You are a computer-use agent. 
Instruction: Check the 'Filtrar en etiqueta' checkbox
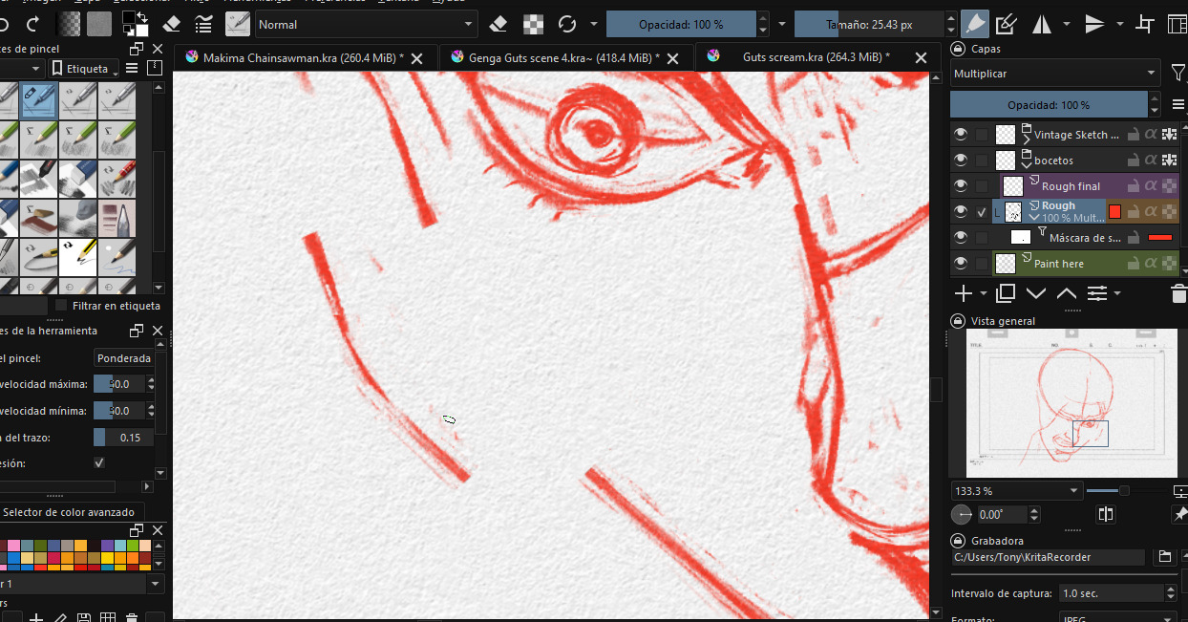coord(62,306)
